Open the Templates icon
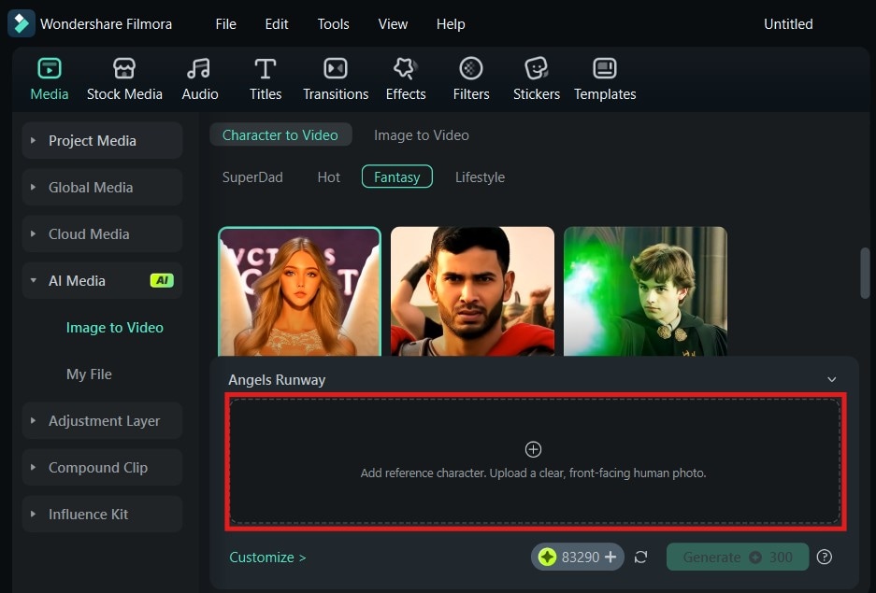 click(605, 68)
